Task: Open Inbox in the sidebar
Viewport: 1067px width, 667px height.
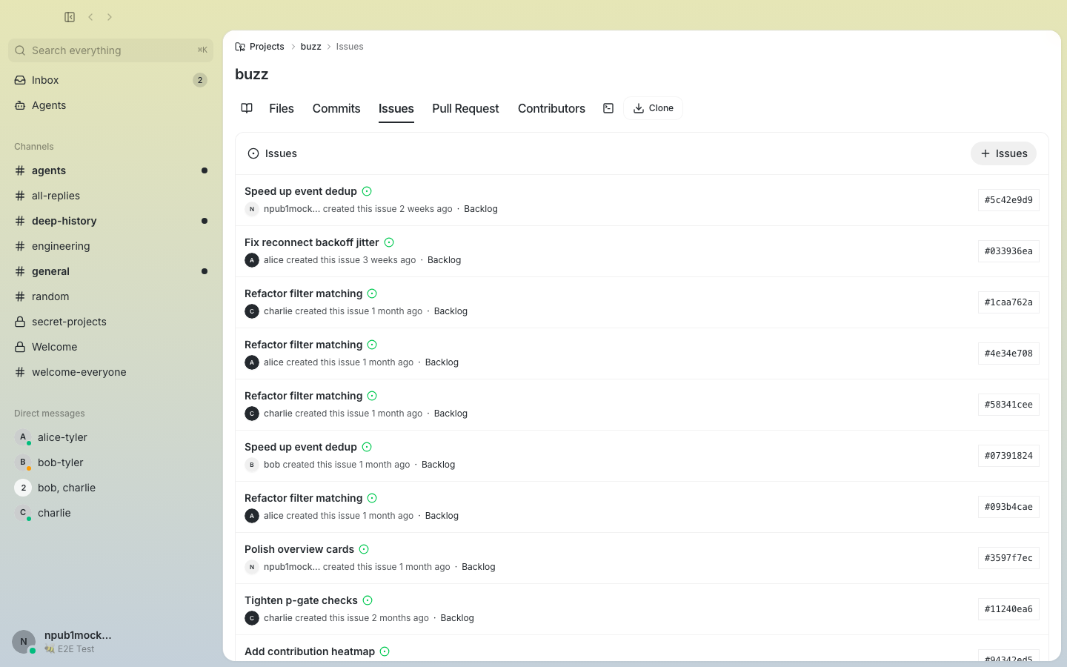Action: tap(110, 80)
